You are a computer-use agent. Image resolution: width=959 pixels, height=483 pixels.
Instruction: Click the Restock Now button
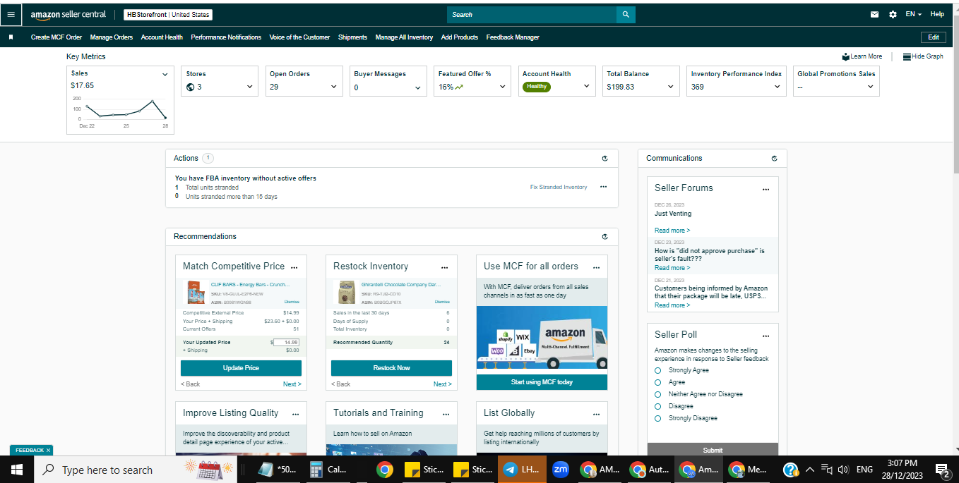pos(391,368)
